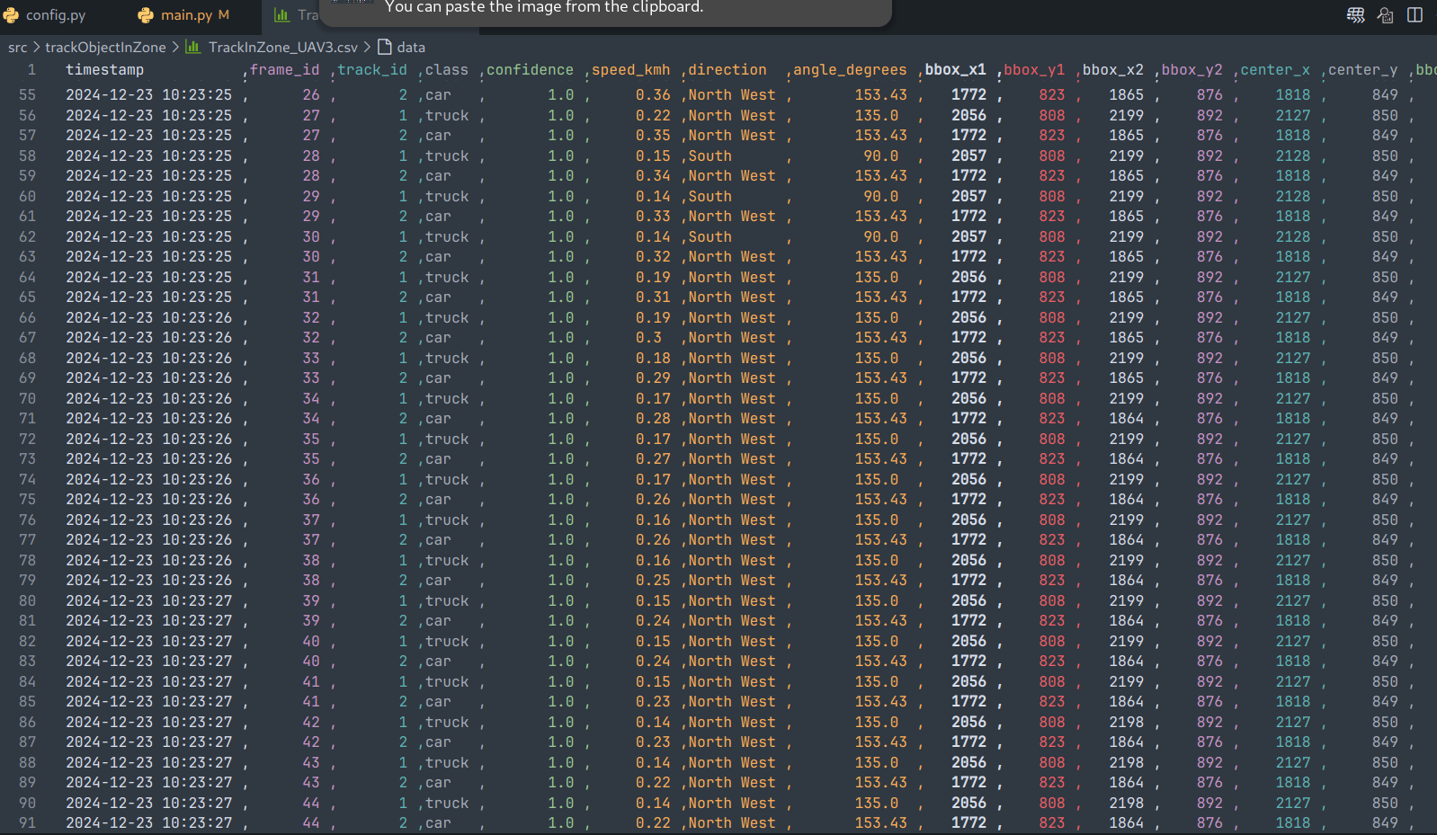Click the chart icon on the active CSV tab
The height and width of the screenshot is (835, 1437).
pyautogui.click(x=281, y=15)
